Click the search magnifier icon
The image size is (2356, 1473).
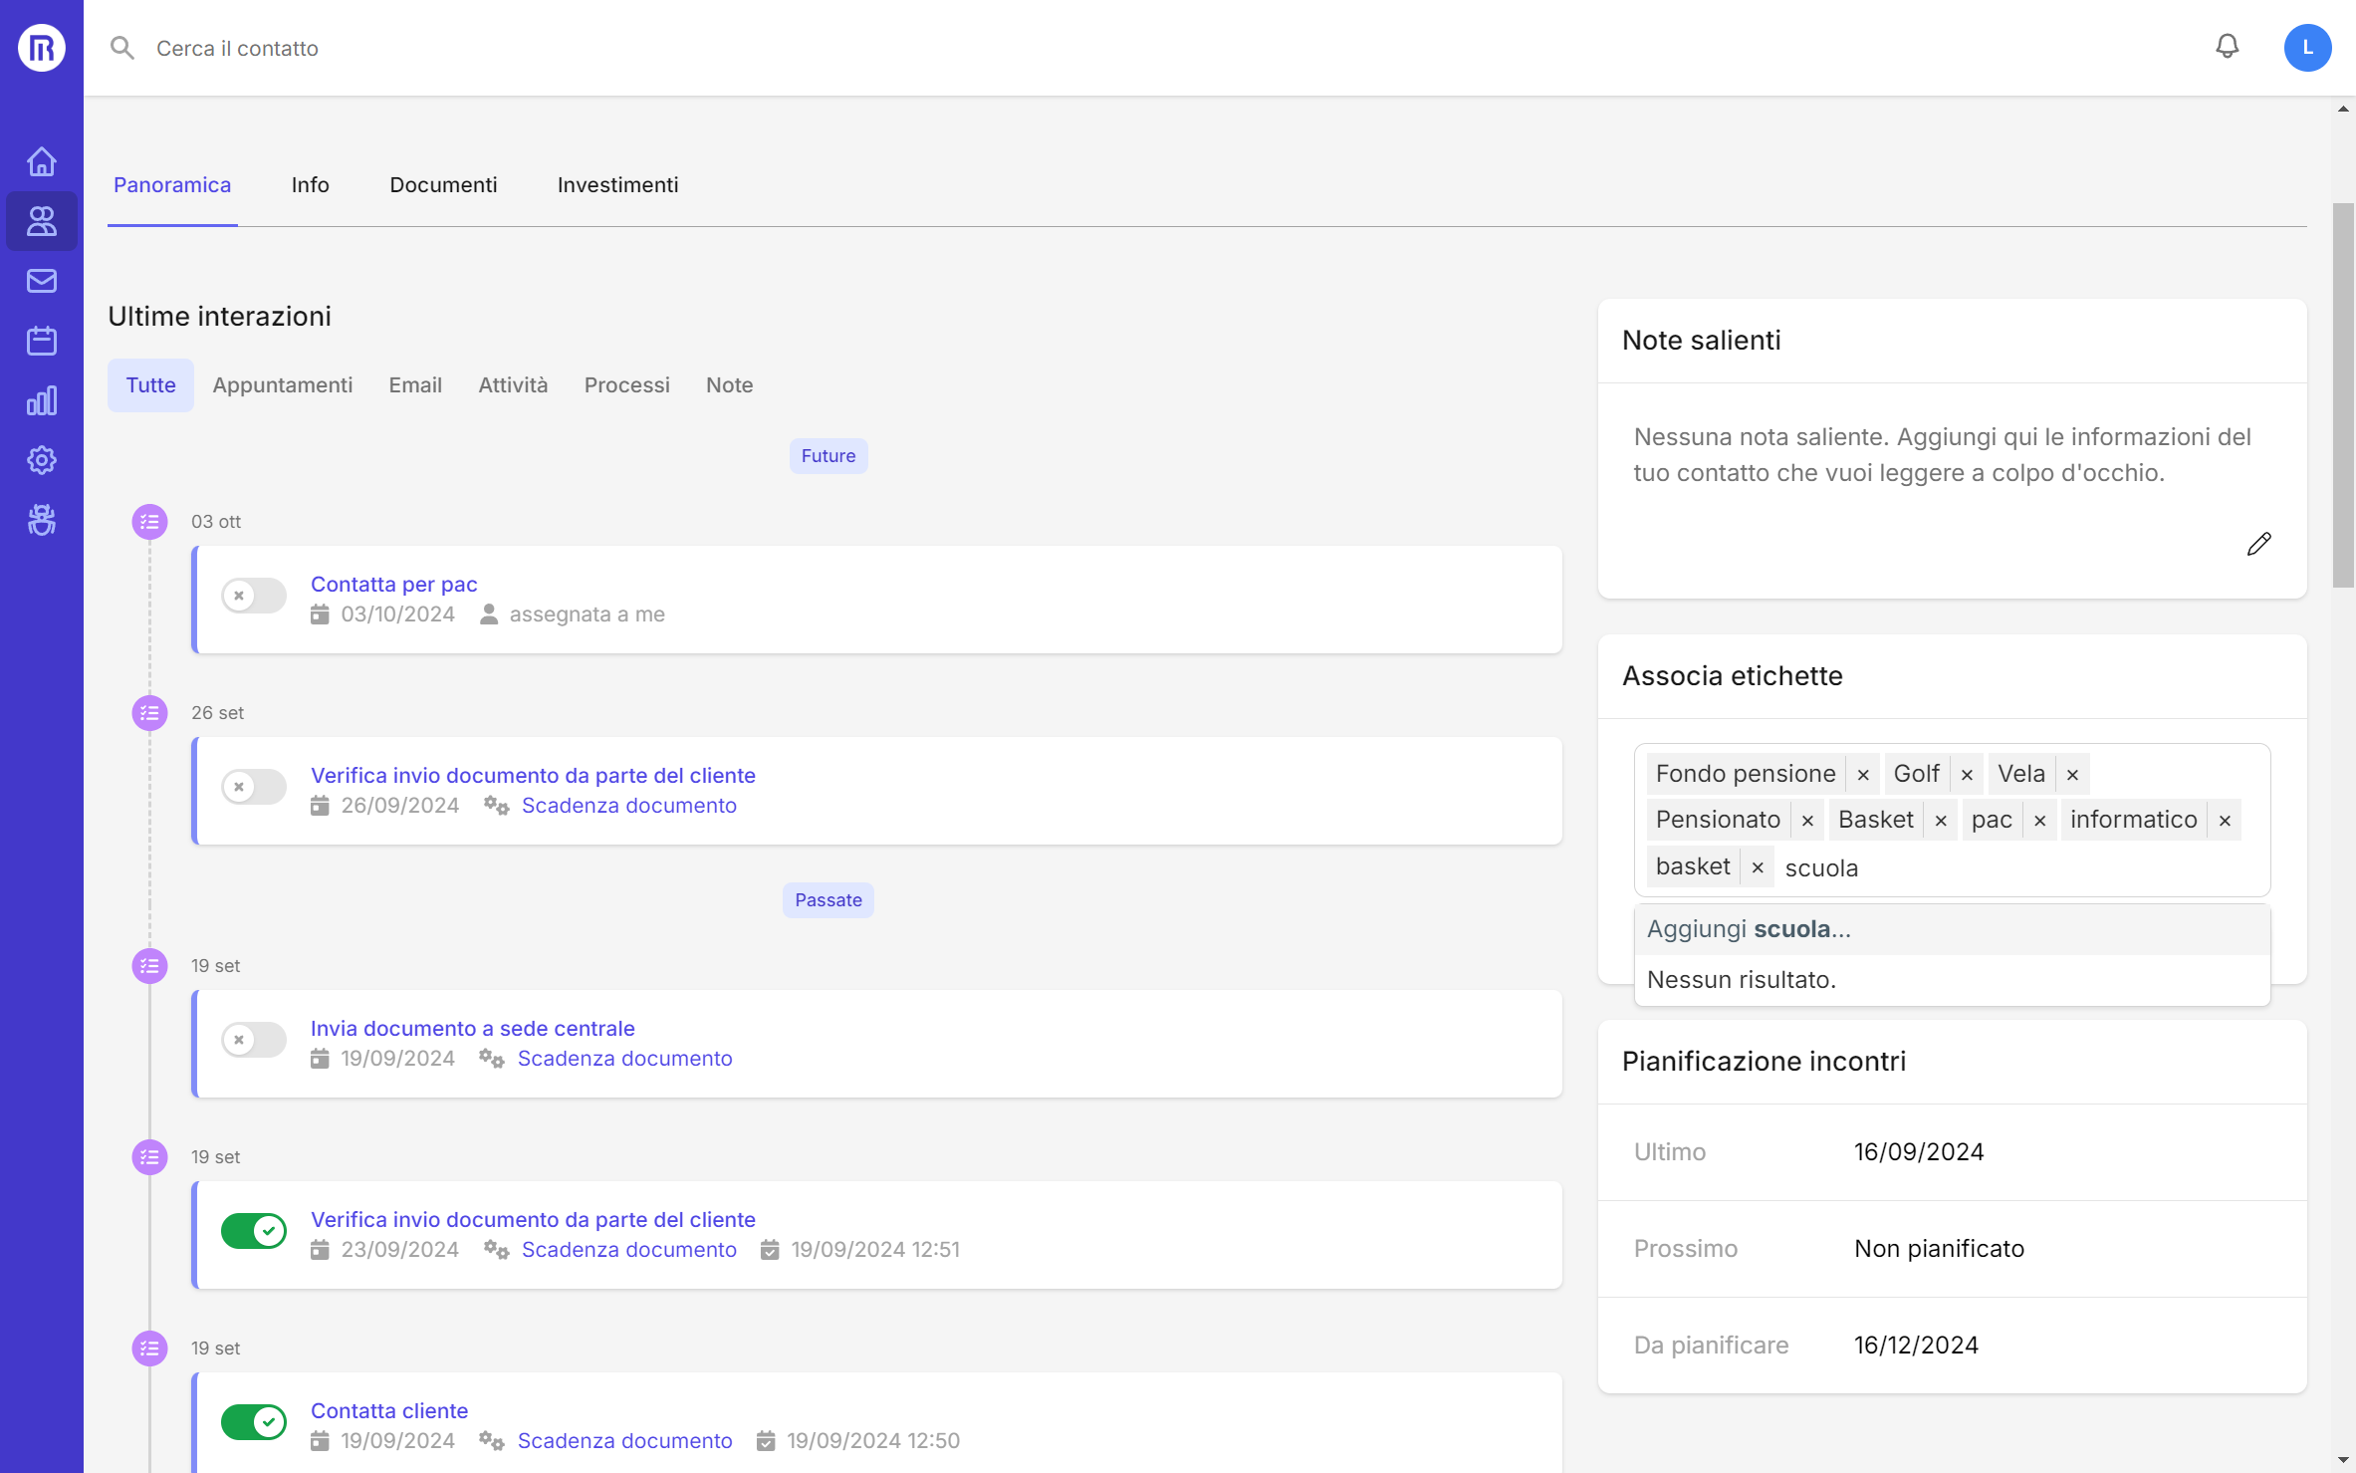point(122,47)
